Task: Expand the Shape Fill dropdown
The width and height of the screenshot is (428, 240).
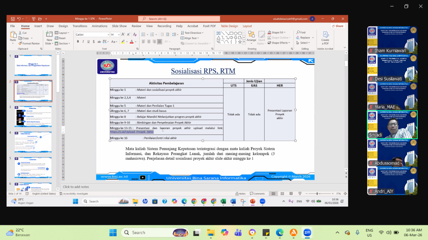Action: (284, 32)
